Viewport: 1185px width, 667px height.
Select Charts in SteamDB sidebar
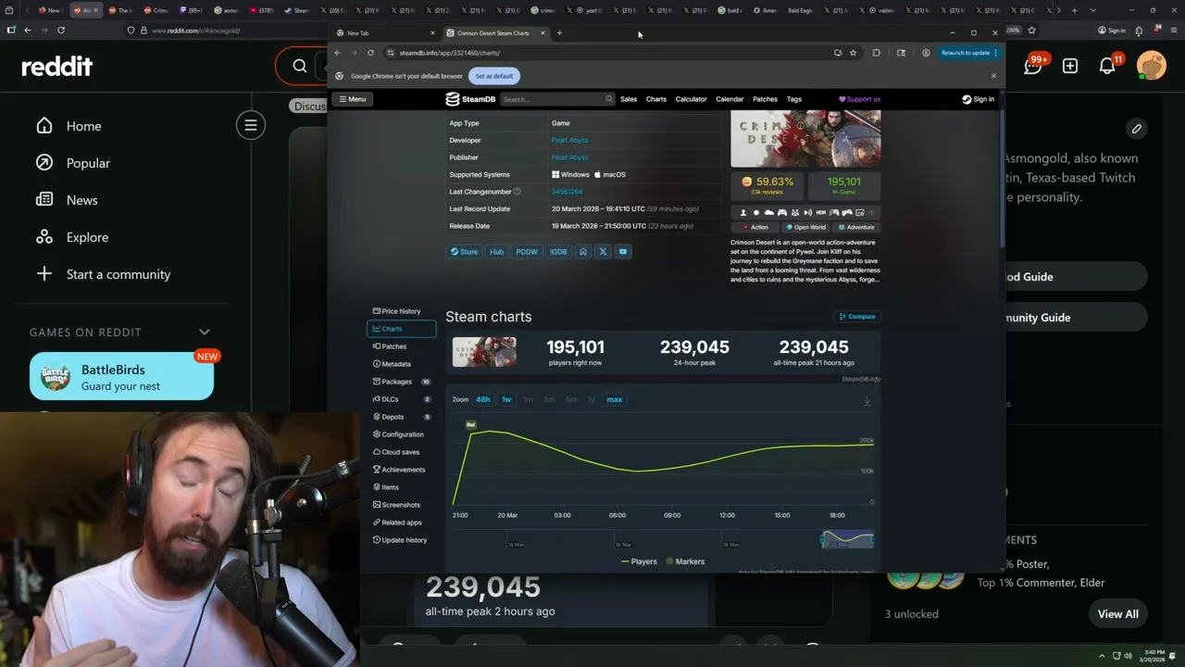(x=401, y=329)
